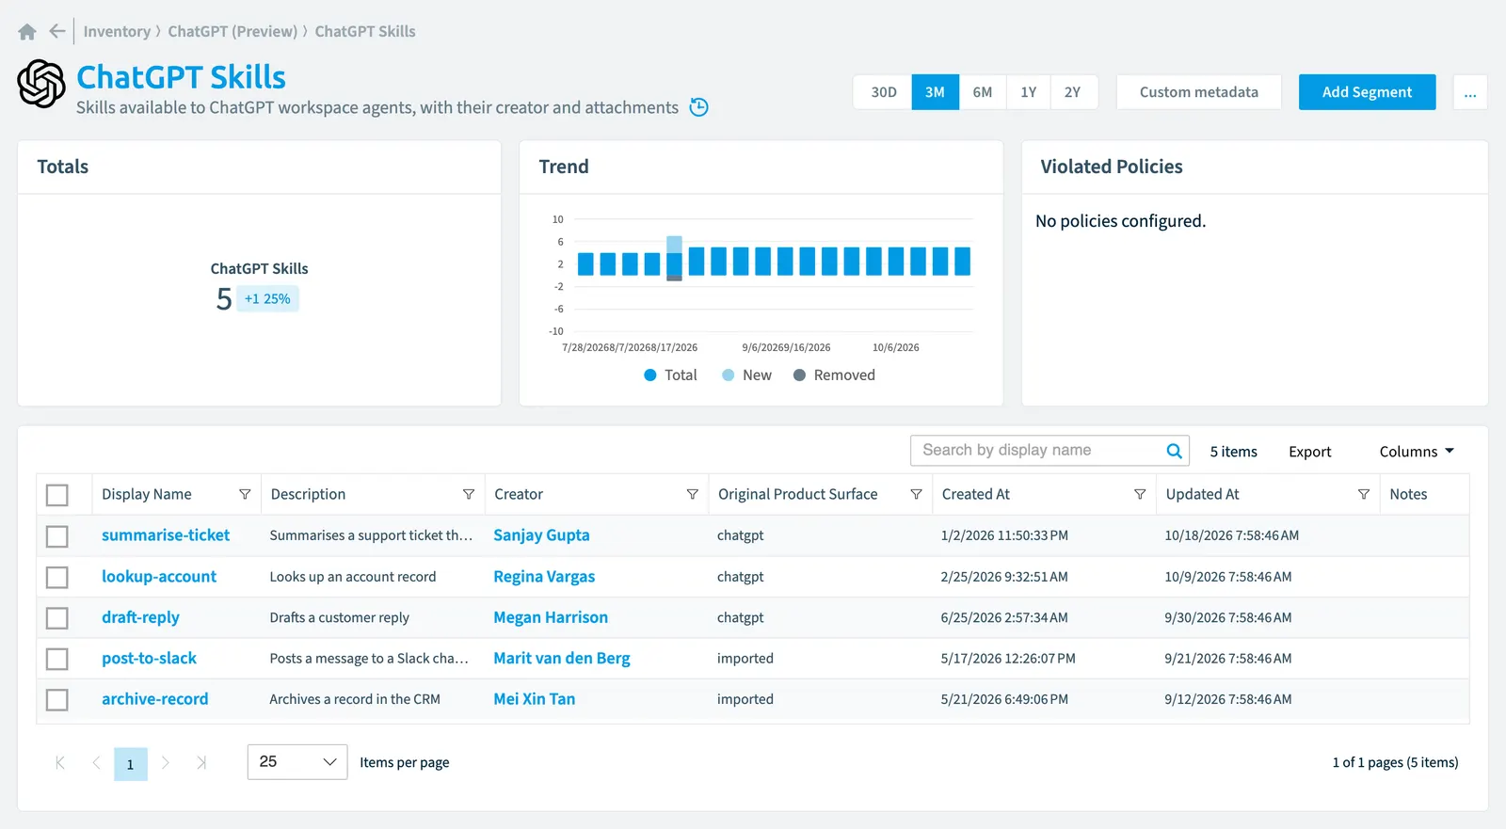Viewport: 1506px width, 829px height.
Task: Open the history clock icon beside description
Action: coord(699,107)
